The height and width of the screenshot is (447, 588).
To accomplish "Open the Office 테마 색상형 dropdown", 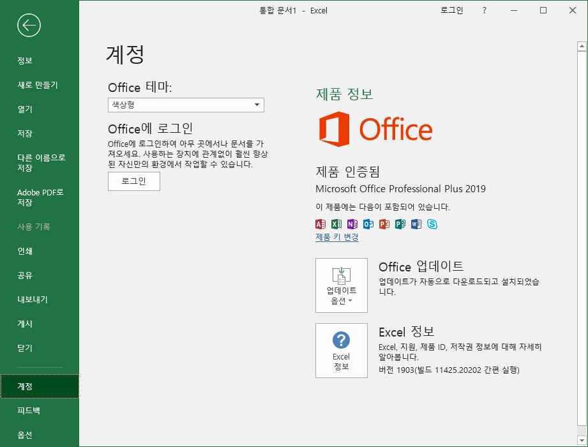I will click(186, 105).
